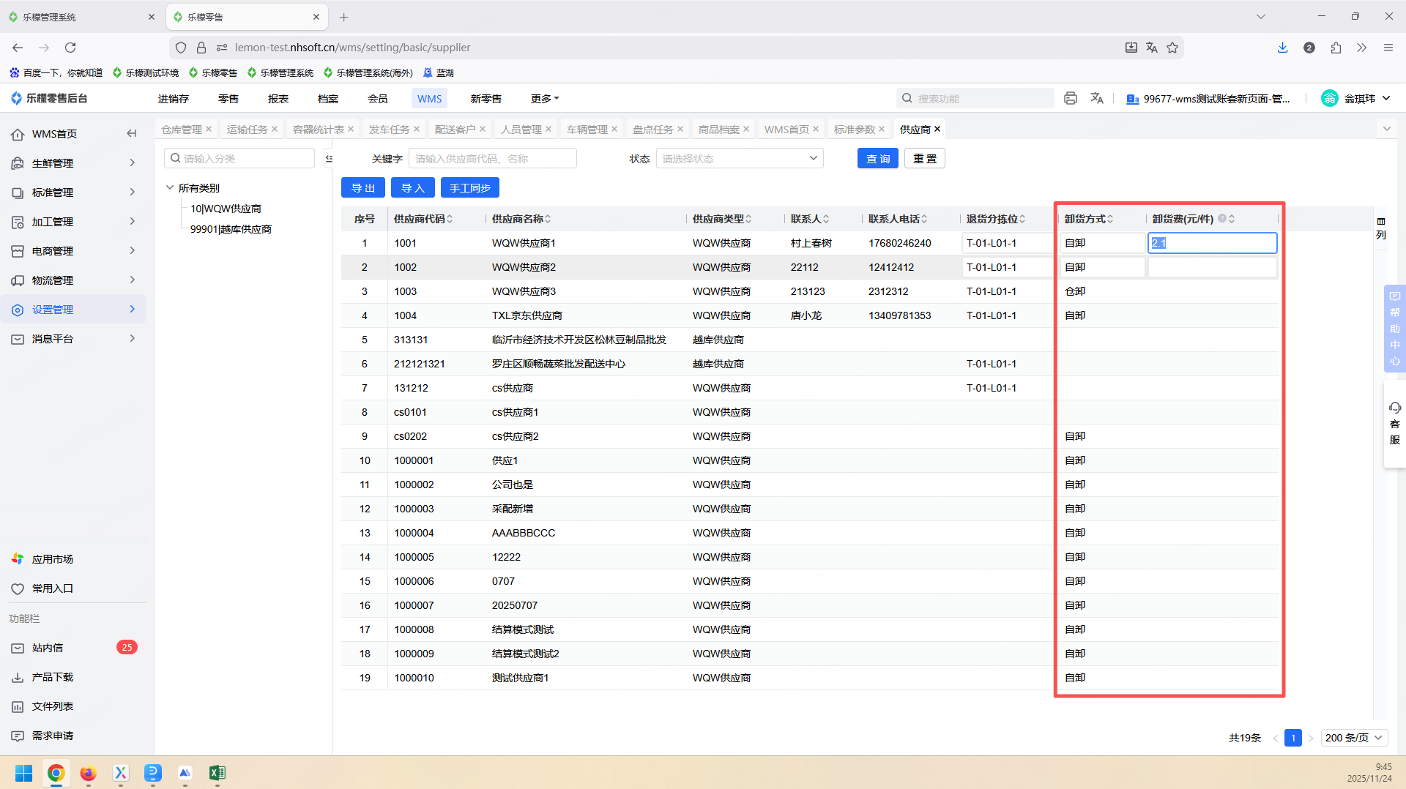Open a new browser tab
This screenshot has height=789, width=1406.
tap(344, 17)
